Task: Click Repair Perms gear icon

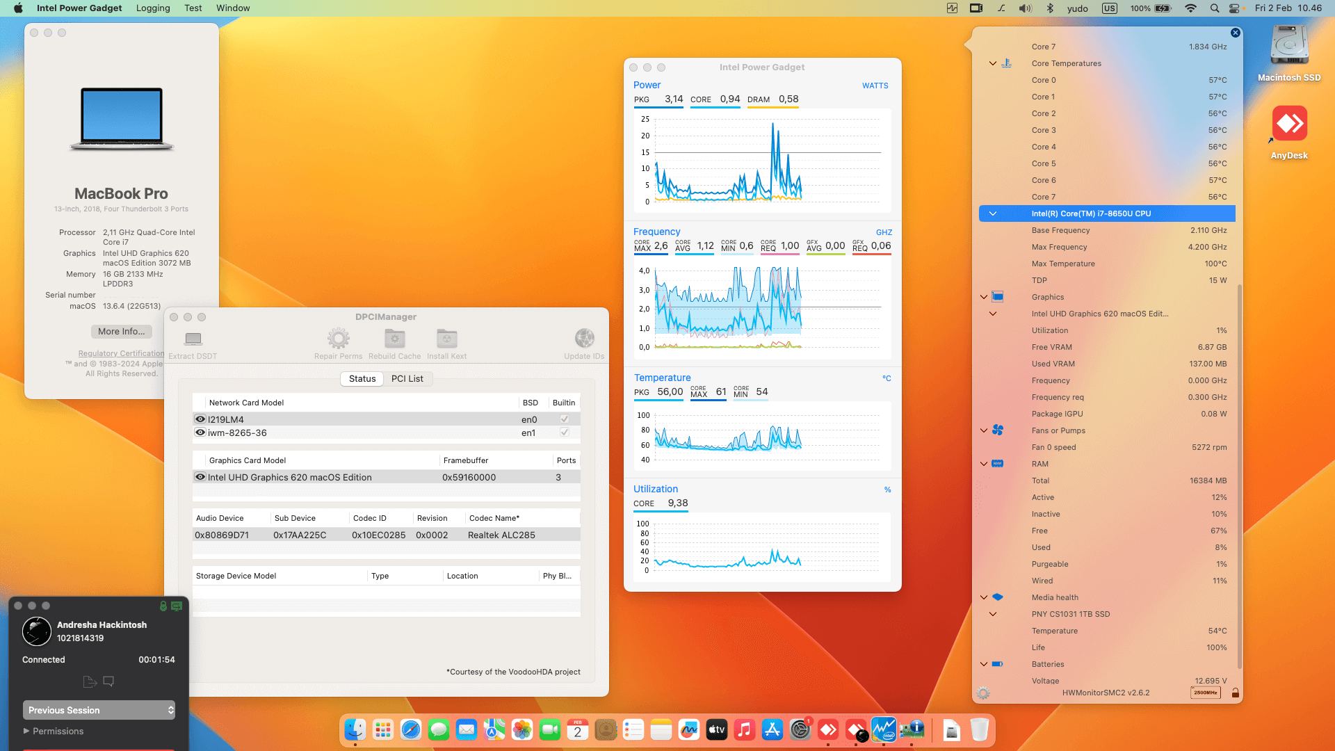Action: click(338, 339)
